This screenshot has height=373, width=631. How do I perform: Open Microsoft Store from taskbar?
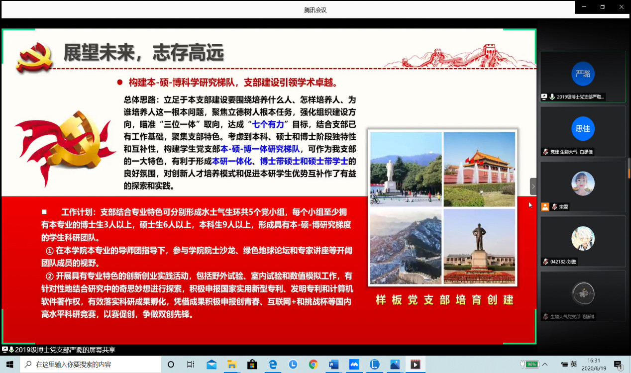(x=252, y=365)
